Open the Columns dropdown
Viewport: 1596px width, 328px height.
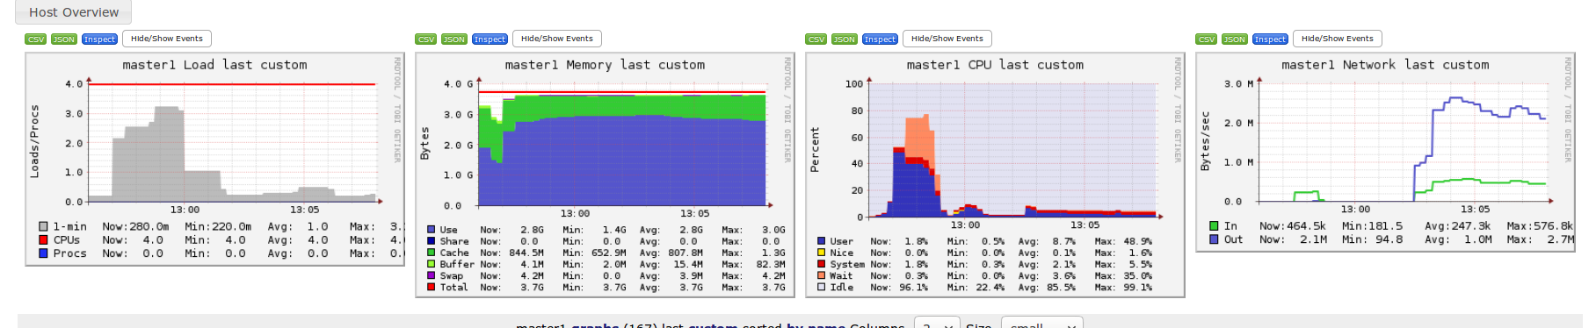click(937, 324)
